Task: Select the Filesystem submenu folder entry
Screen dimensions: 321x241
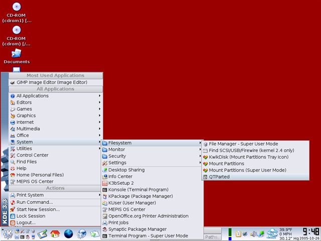Action: click(x=152, y=143)
